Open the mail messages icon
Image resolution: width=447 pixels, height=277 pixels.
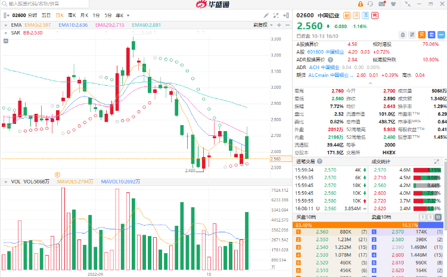point(382,4)
